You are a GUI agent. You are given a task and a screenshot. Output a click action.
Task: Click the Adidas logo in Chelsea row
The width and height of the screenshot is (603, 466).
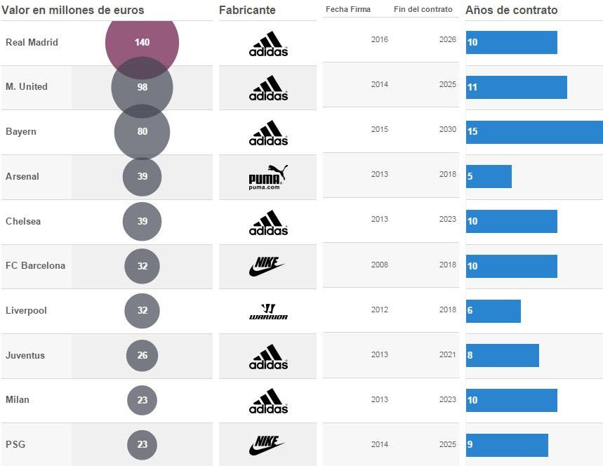(x=268, y=222)
